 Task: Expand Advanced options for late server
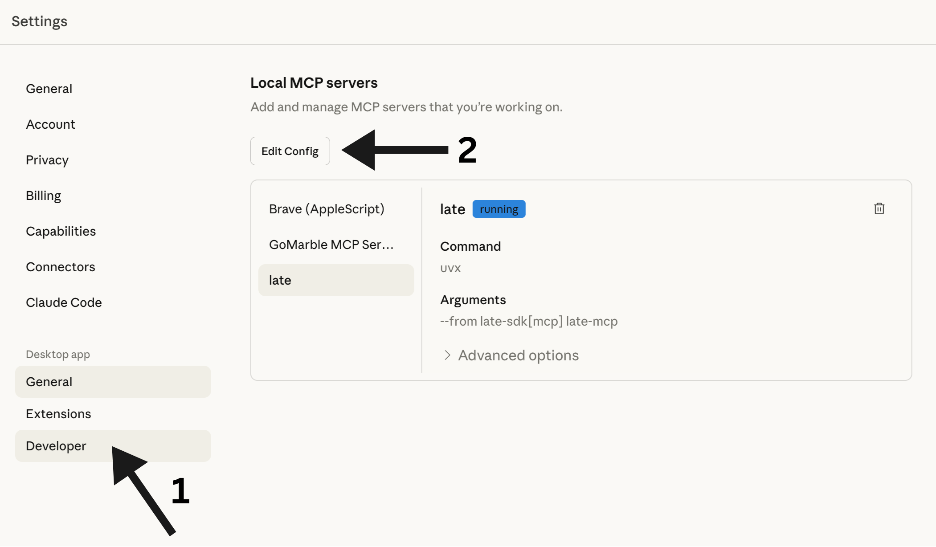point(518,355)
